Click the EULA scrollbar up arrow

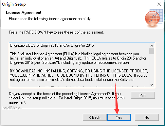click(x=152, y=46)
